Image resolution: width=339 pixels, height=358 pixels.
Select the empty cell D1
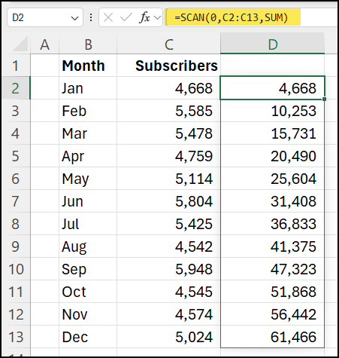coord(273,66)
